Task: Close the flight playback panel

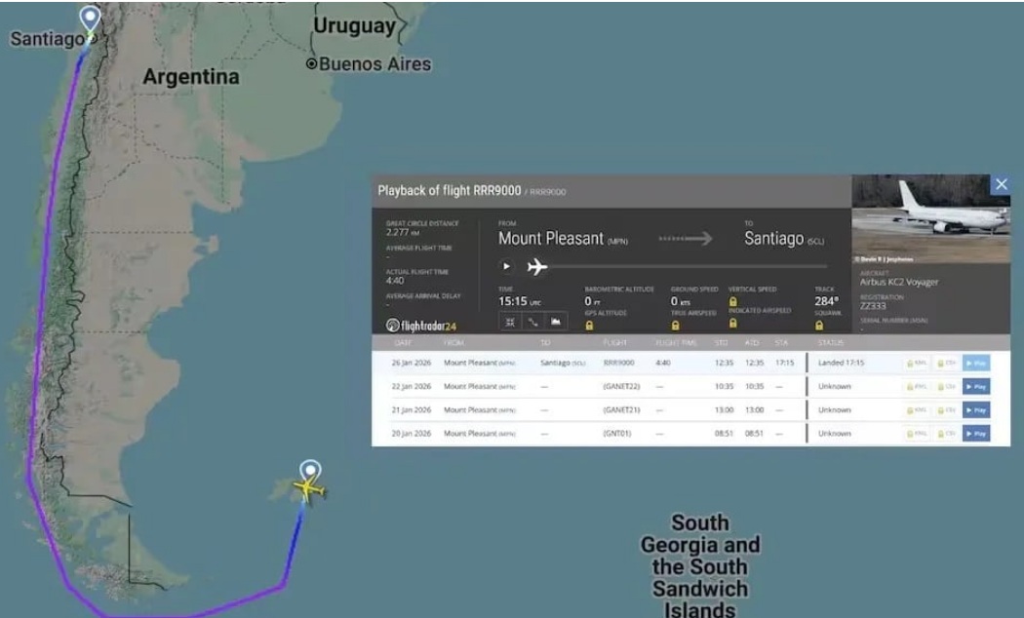Action: click(1001, 184)
